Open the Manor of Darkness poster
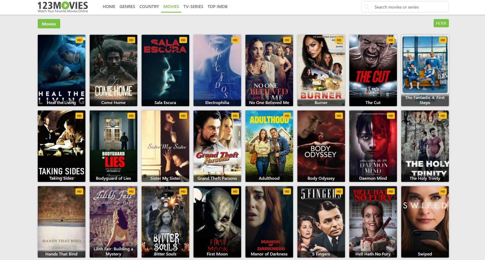The image size is (485, 260). 269,221
